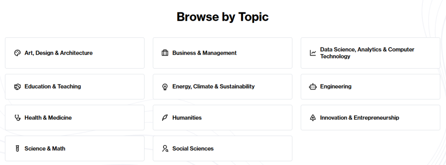Click the handshake icon next to Education & Teaching

click(17, 86)
